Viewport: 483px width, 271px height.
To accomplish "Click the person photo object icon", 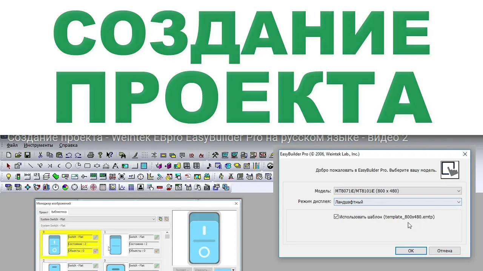I will coord(141,187).
